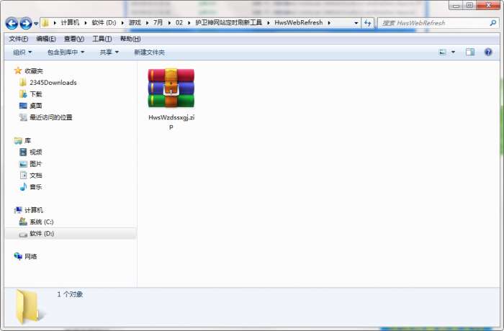The image size is (504, 331).
Task: Expand the breadcrumb arrow after HwsWebRefresh
Action: pyautogui.click(x=329, y=23)
